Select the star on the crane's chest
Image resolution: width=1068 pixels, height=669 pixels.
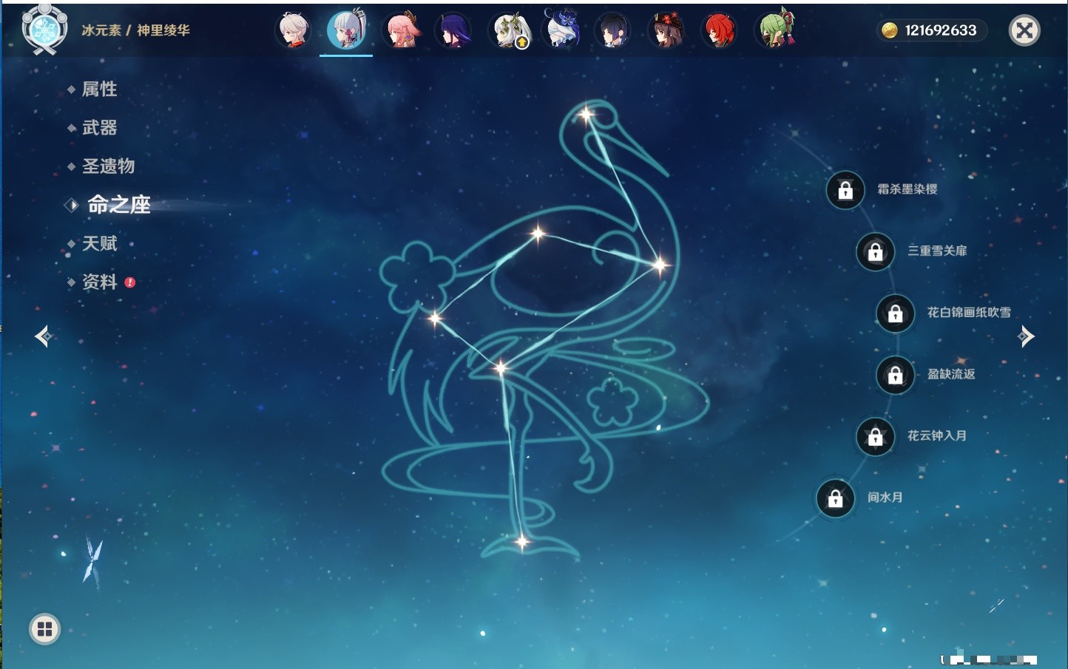(659, 265)
